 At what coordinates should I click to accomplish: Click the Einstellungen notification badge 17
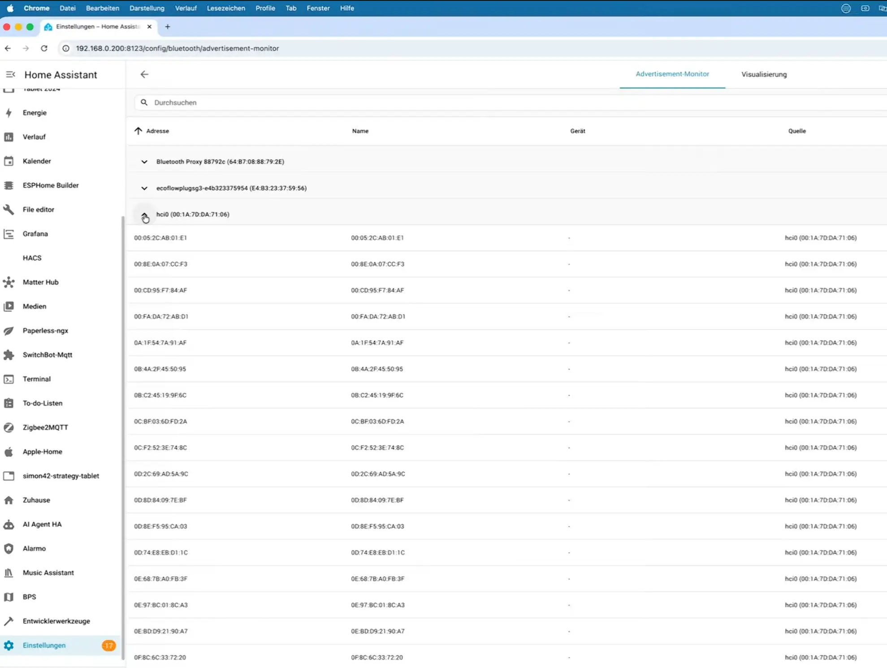tap(108, 646)
